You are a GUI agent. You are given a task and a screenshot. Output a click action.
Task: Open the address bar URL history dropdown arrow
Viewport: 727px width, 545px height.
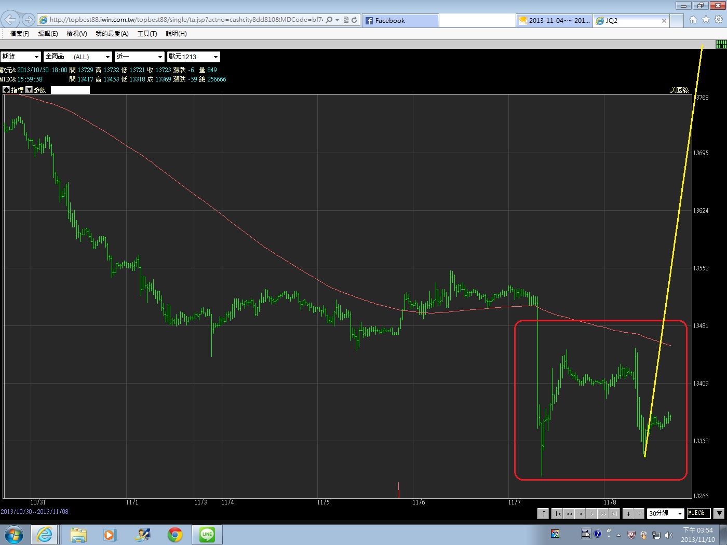337,20
